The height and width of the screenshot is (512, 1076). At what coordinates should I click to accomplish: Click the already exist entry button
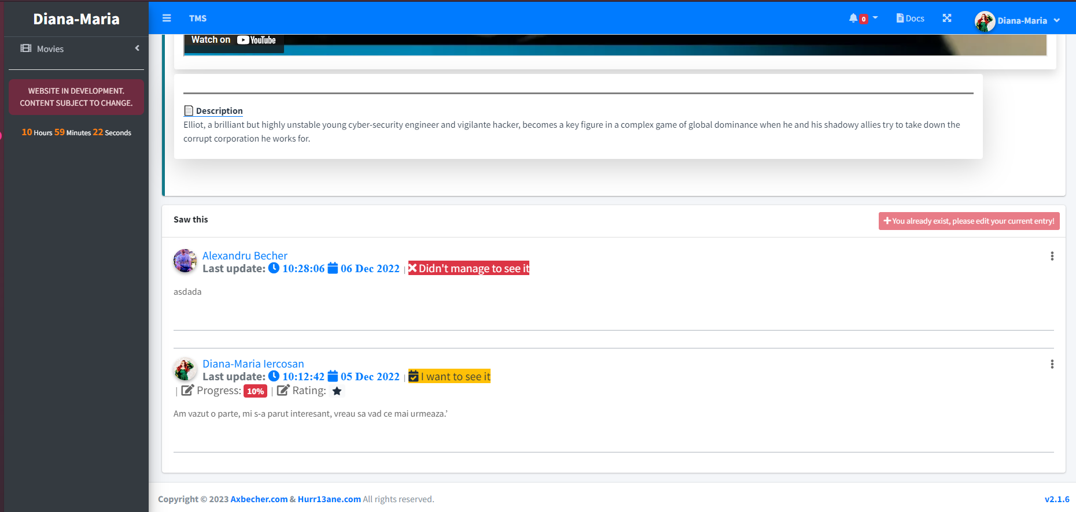point(969,221)
